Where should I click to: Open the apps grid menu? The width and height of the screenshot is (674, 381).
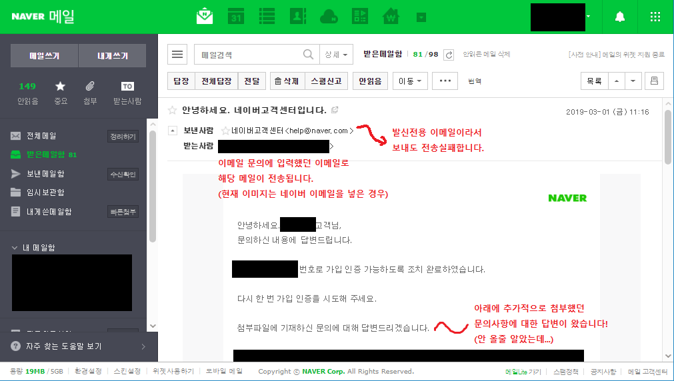tap(655, 17)
